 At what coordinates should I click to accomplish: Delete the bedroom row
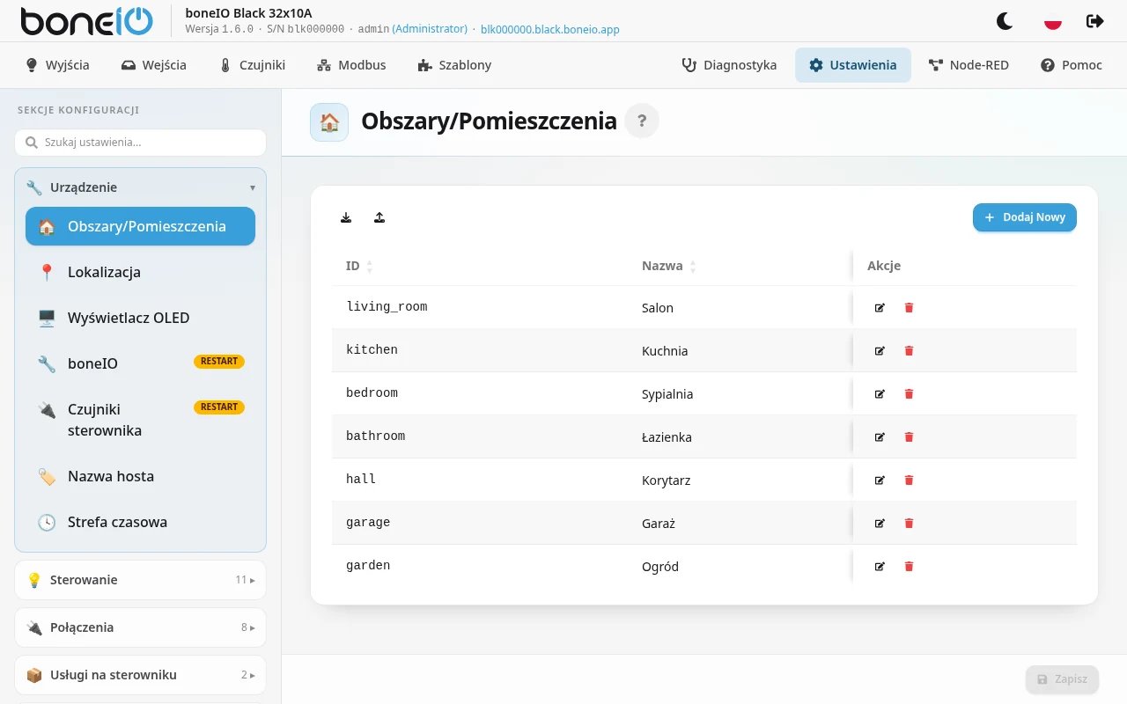tap(910, 394)
